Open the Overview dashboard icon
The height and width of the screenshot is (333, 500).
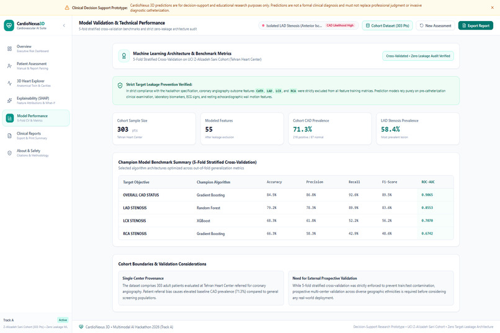click(9, 49)
